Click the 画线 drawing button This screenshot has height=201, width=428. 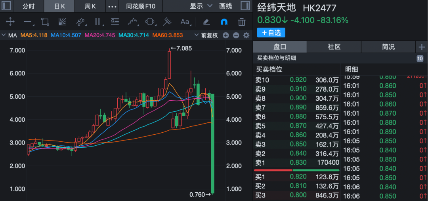(226, 6)
